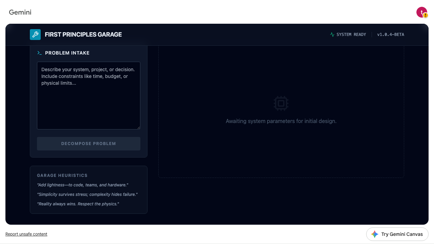Select the "Add lightness" heuristic quote
Viewport: 434px width, 244px height.
coord(82,185)
